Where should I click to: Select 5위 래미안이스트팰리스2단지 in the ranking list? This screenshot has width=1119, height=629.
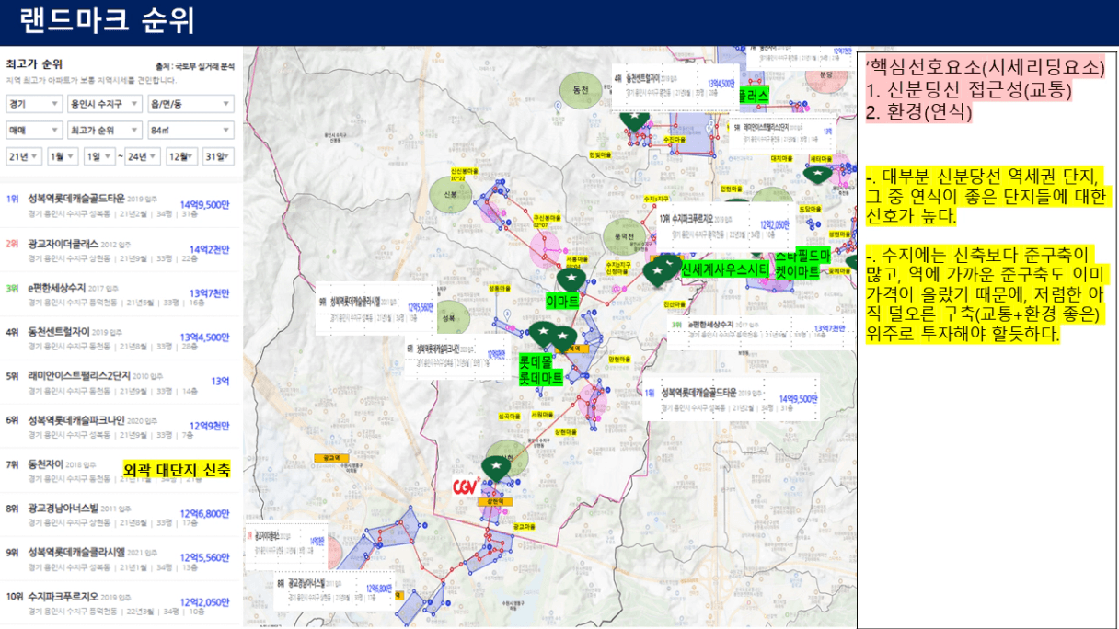[118, 381]
